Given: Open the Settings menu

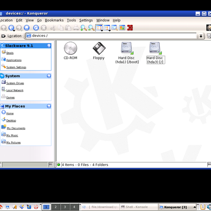Looking at the screenshot, I should coord(86,20).
